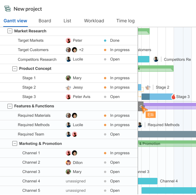This screenshot has height=195, width=196.
Task: Click the collapse panel arrow on the divider
Action: 141,106
